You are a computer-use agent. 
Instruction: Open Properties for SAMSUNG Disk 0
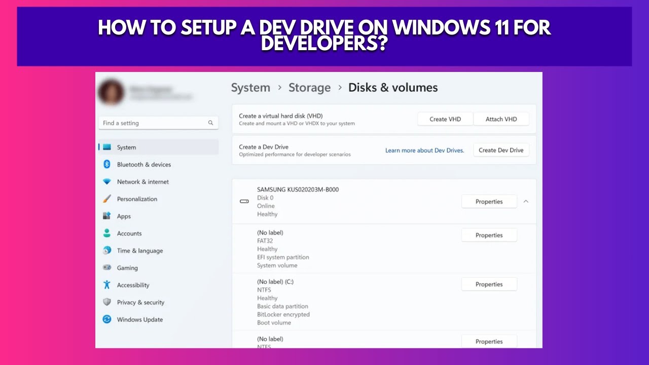[489, 201]
